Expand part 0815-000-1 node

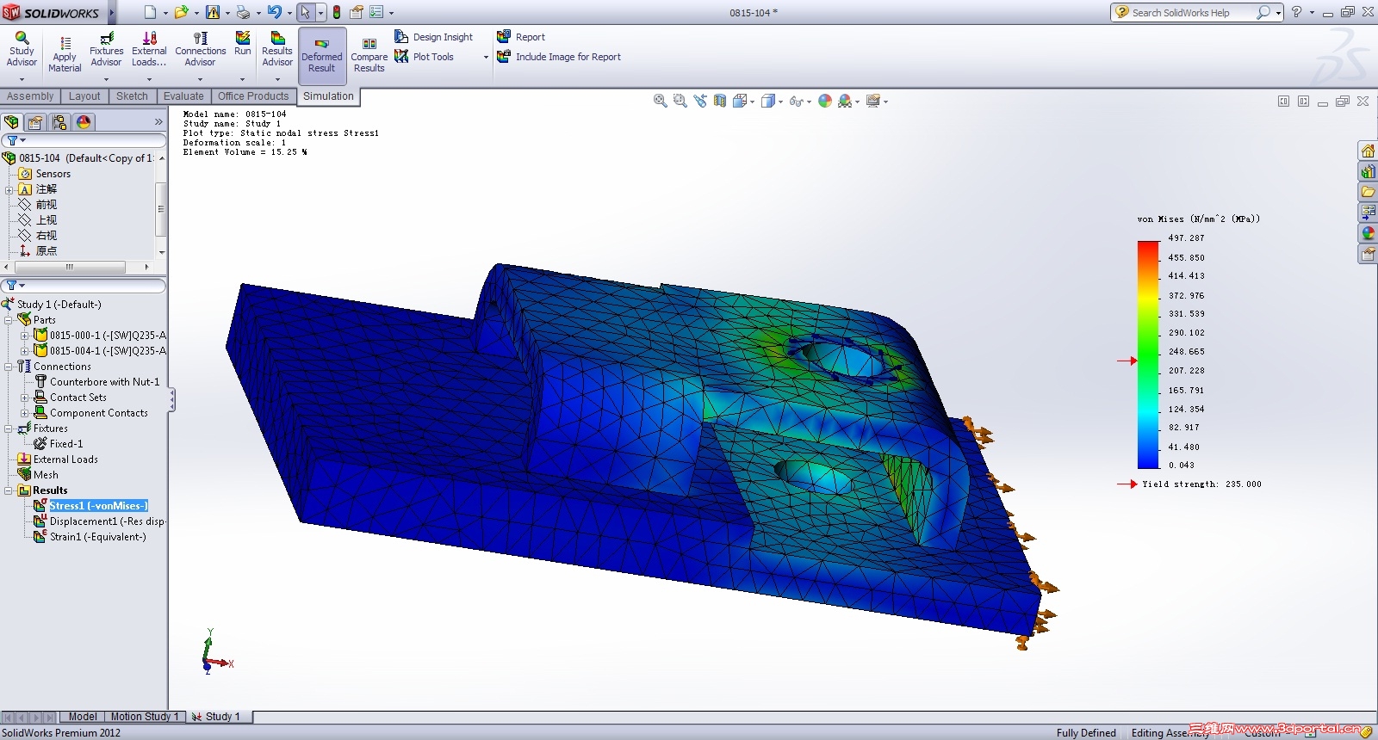click(24, 336)
